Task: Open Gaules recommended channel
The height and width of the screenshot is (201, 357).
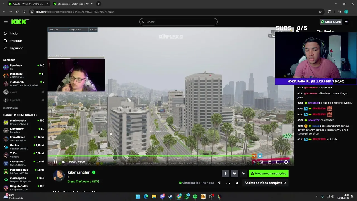Action: point(24,147)
